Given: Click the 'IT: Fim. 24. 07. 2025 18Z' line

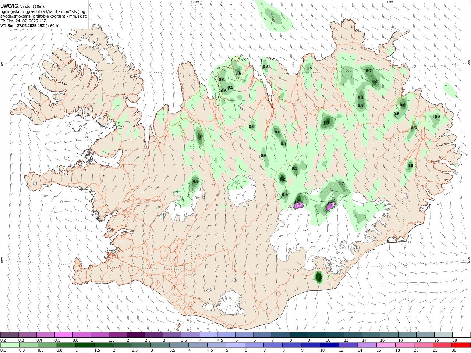Looking at the screenshot, I should tap(23, 21).
